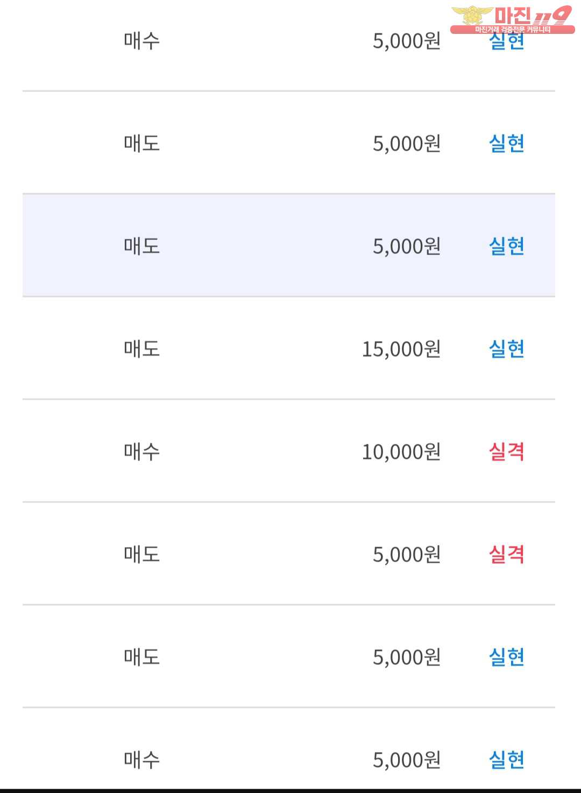Click 5,000원 amount in the topmost row
The image size is (581, 793).
tap(407, 41)
